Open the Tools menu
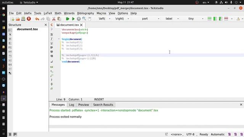The height and width of the screenshot is (137, 244). tap(38, 13)
